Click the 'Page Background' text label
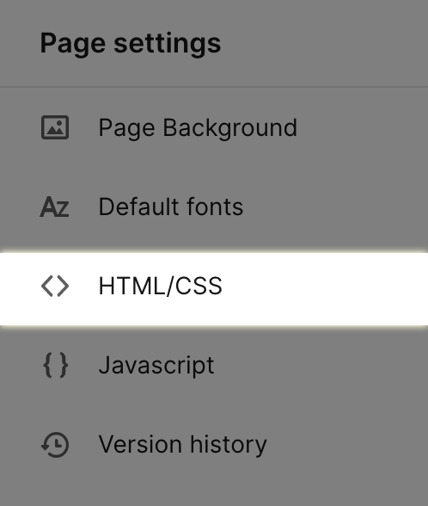This screenshot has height=506, width=428. pos(198,128)
